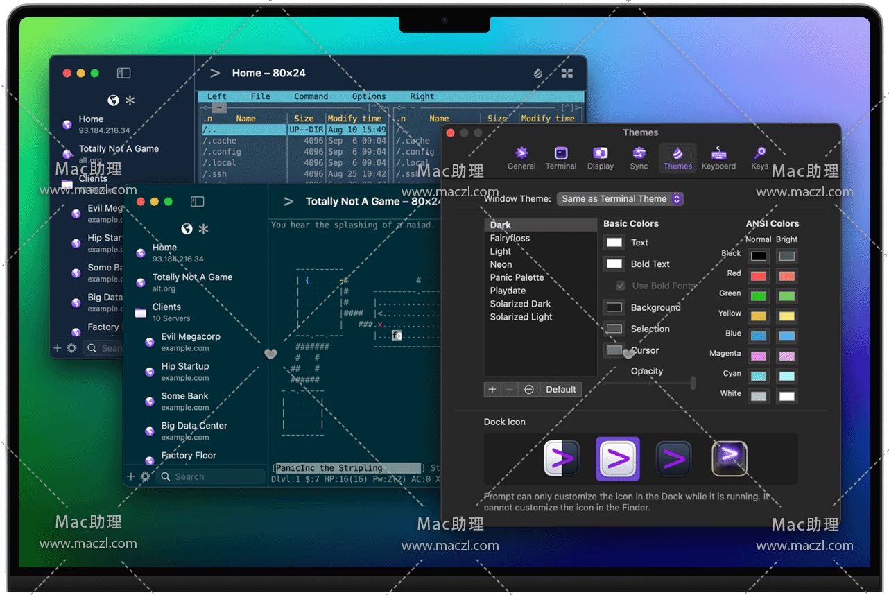
Task: Add a new theme with the plus button
Action: coord(492,389)
